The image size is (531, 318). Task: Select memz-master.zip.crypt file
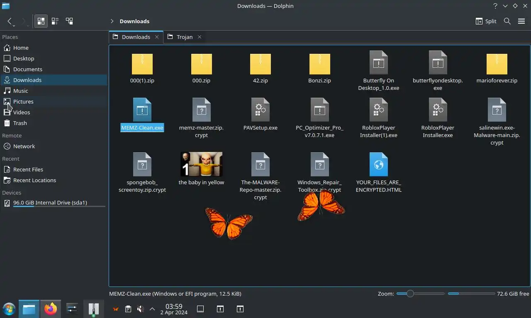tap(202, 118)
